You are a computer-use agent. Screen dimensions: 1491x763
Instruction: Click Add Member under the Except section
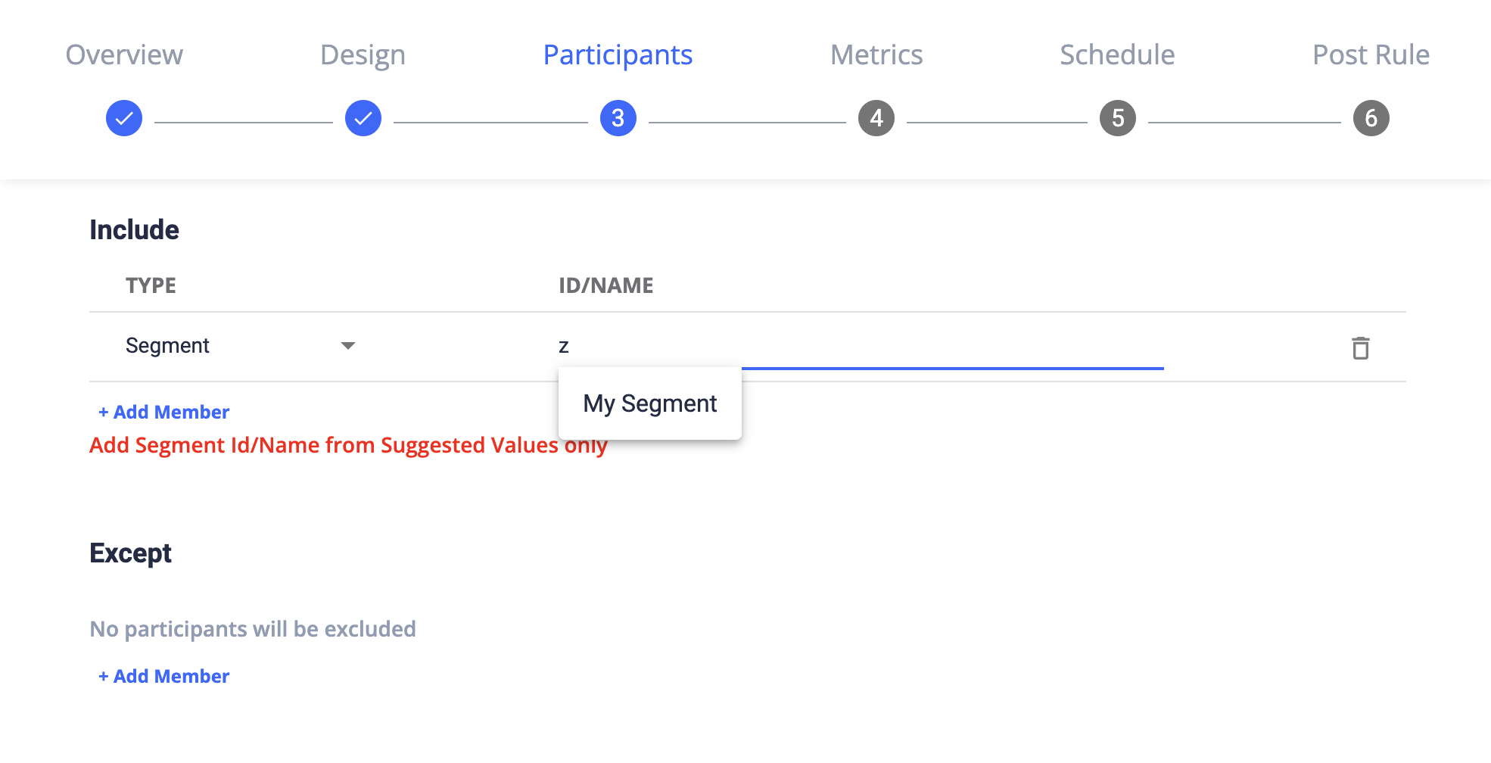pyautogui.click(x=163, y=676)
